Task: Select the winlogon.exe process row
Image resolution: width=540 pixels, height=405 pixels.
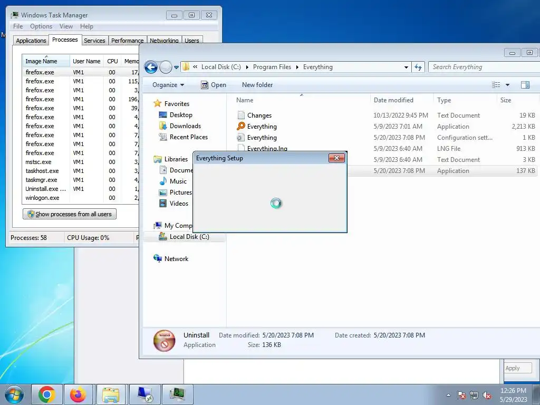Action: (81, 198)
